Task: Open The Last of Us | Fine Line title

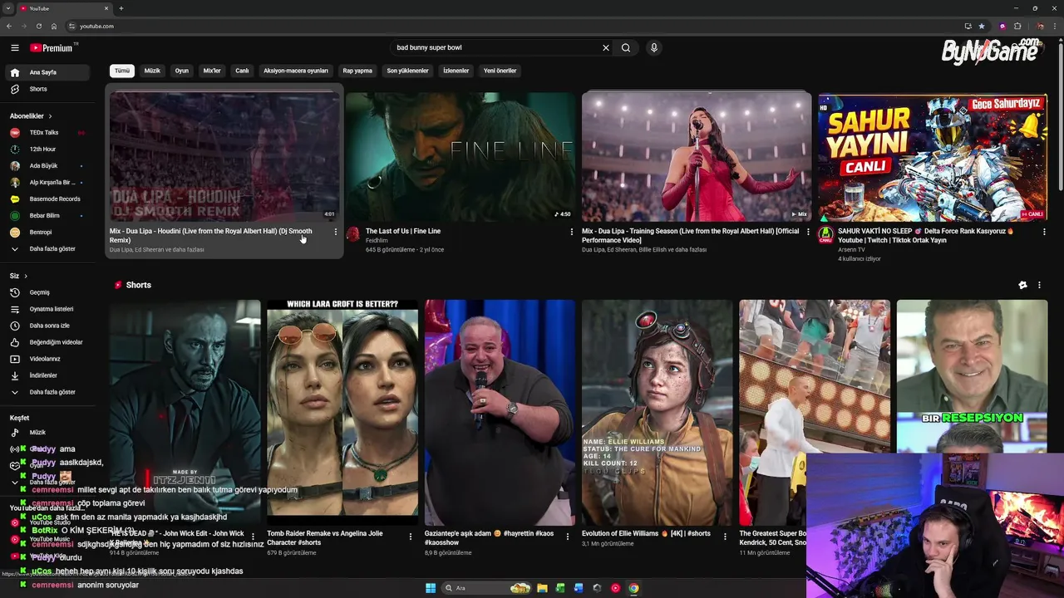Action: 403,231
